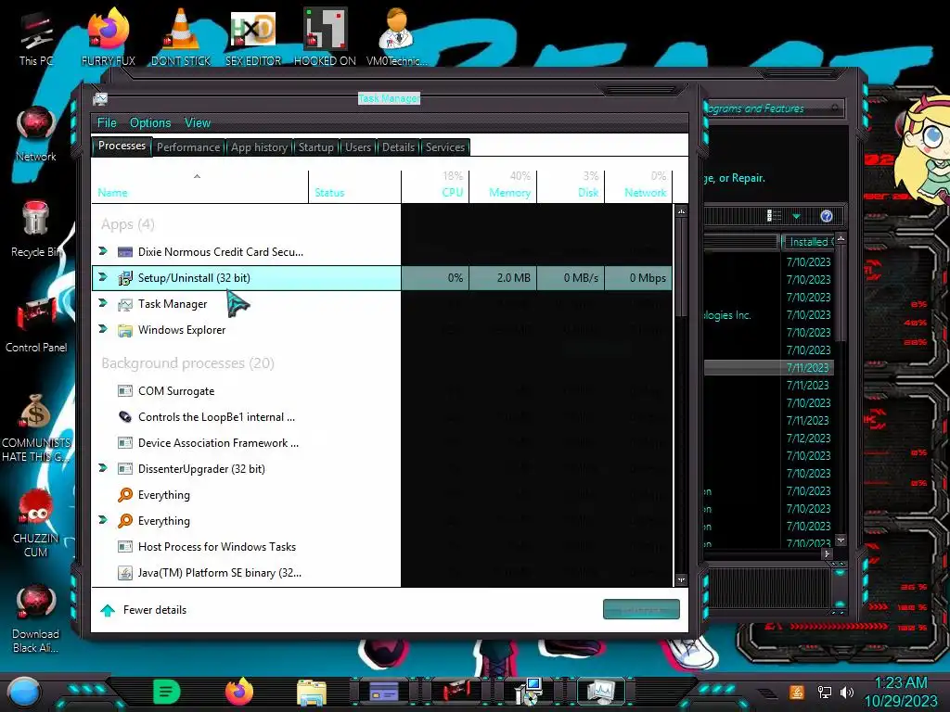This screenshot has width=950, height=712.
Task: Open the HOOKED ON desktop icon
Action: click(325, 37)
